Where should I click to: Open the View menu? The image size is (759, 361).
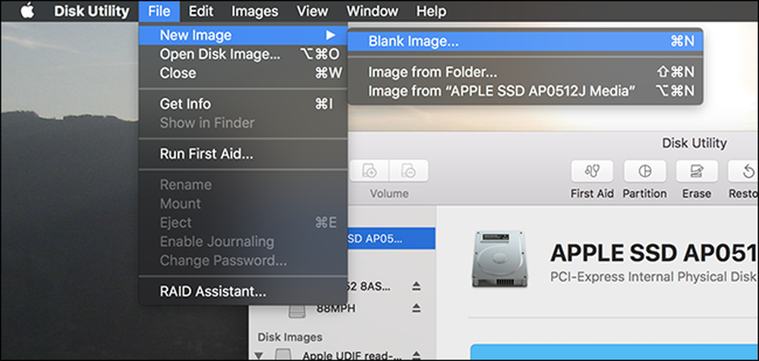click(312, 11)
